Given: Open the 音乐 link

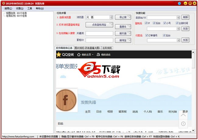Looking at the screenshot, I should pyautogui.click(x=160, y=111).
